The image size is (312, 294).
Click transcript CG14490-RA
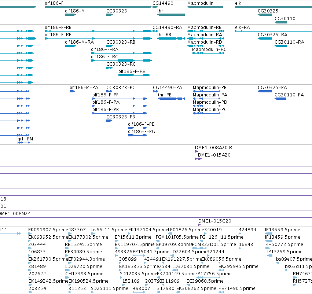[x=155, y=31]
